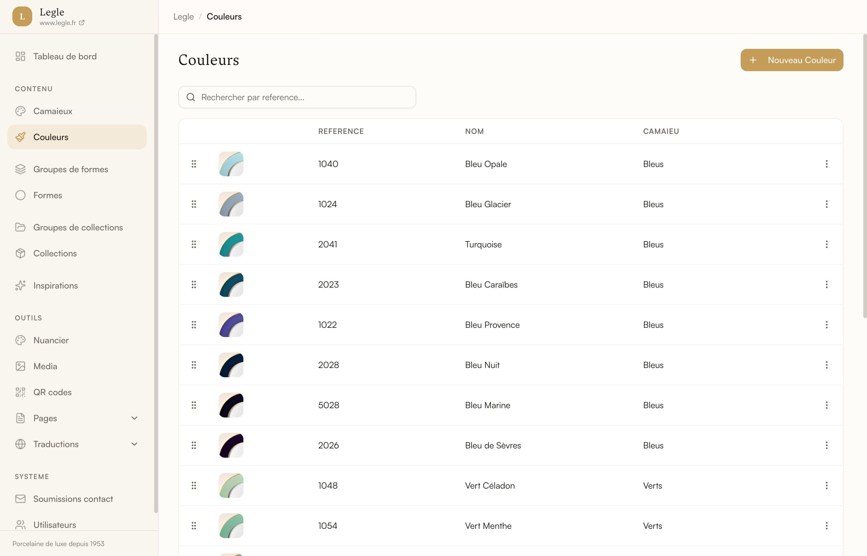Expand the Pages submenu chevron

coord(134,418)
